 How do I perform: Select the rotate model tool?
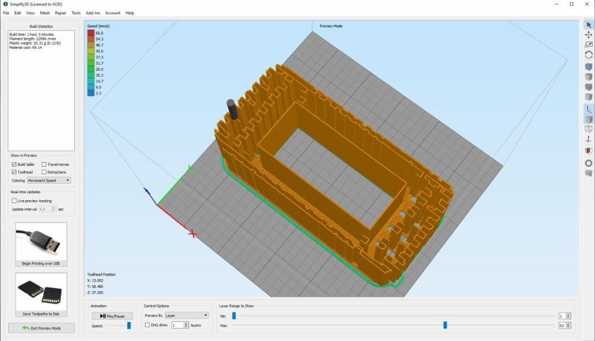(588, 55)
